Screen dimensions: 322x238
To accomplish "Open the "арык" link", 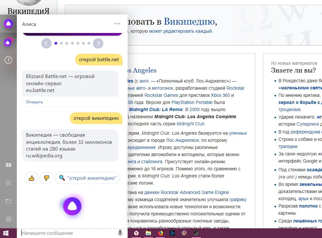I will pyautogui.click(x=304, y=198).
